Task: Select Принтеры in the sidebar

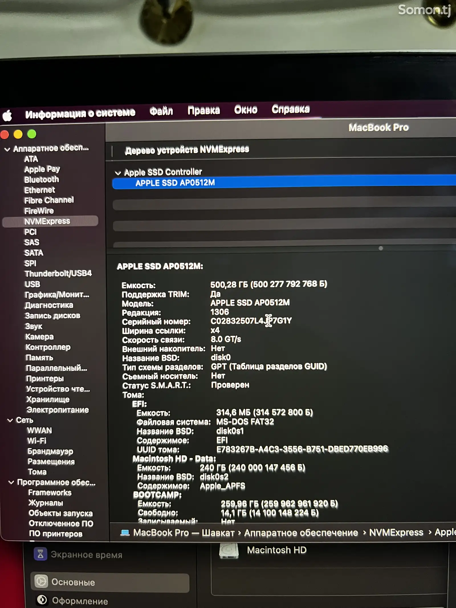Action: [x=45, y=379]
